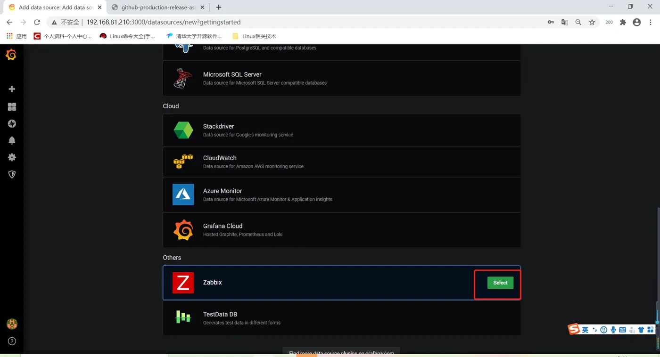660x357 pixels.
Task: Click the Zabbix red Z logo
Action: 183,283
